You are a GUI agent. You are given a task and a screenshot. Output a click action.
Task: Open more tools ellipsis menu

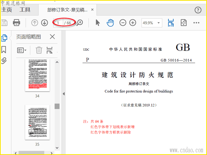click(x=196, y=23)
